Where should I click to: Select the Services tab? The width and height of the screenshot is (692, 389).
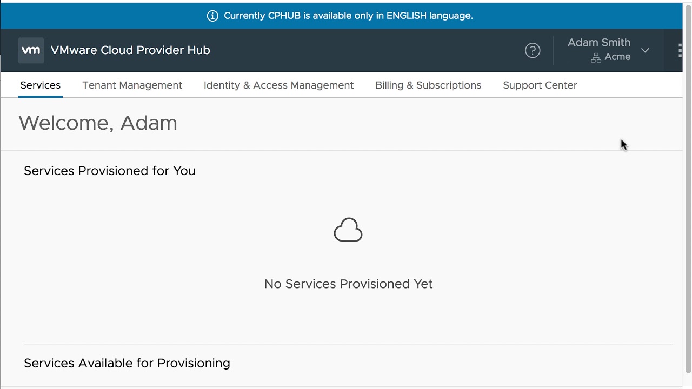[x=40, y=85]
